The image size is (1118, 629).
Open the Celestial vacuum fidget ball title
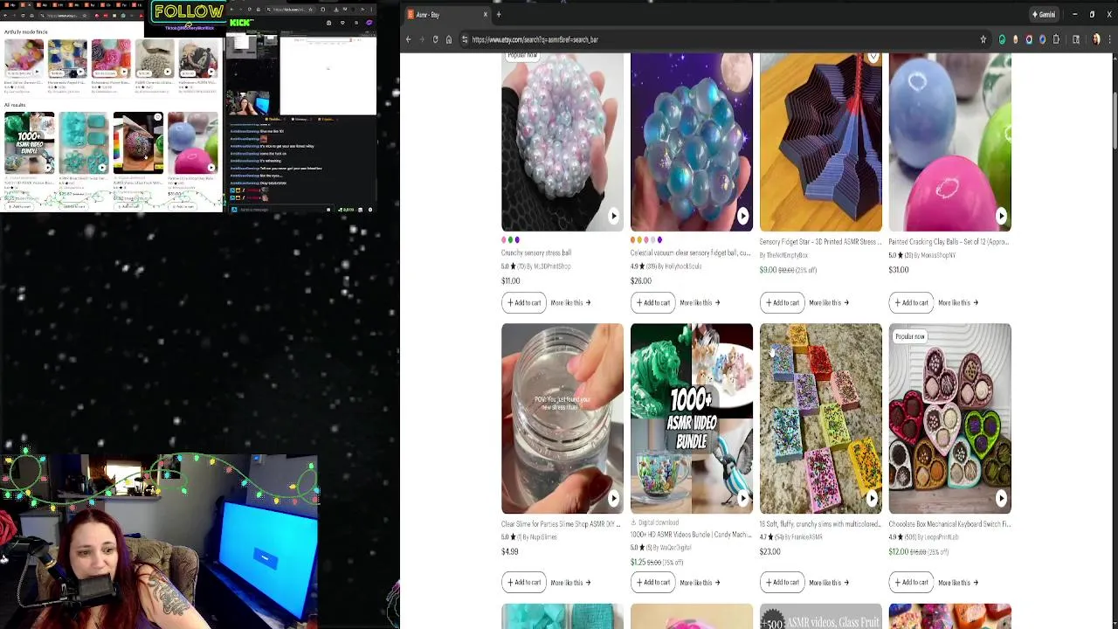[690, 253]
